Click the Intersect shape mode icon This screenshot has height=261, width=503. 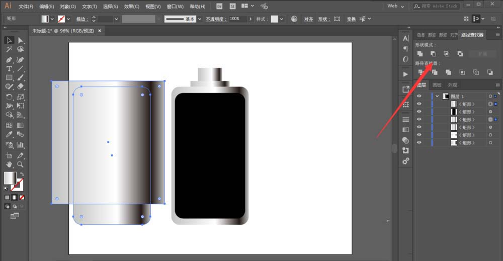[447, 54]
